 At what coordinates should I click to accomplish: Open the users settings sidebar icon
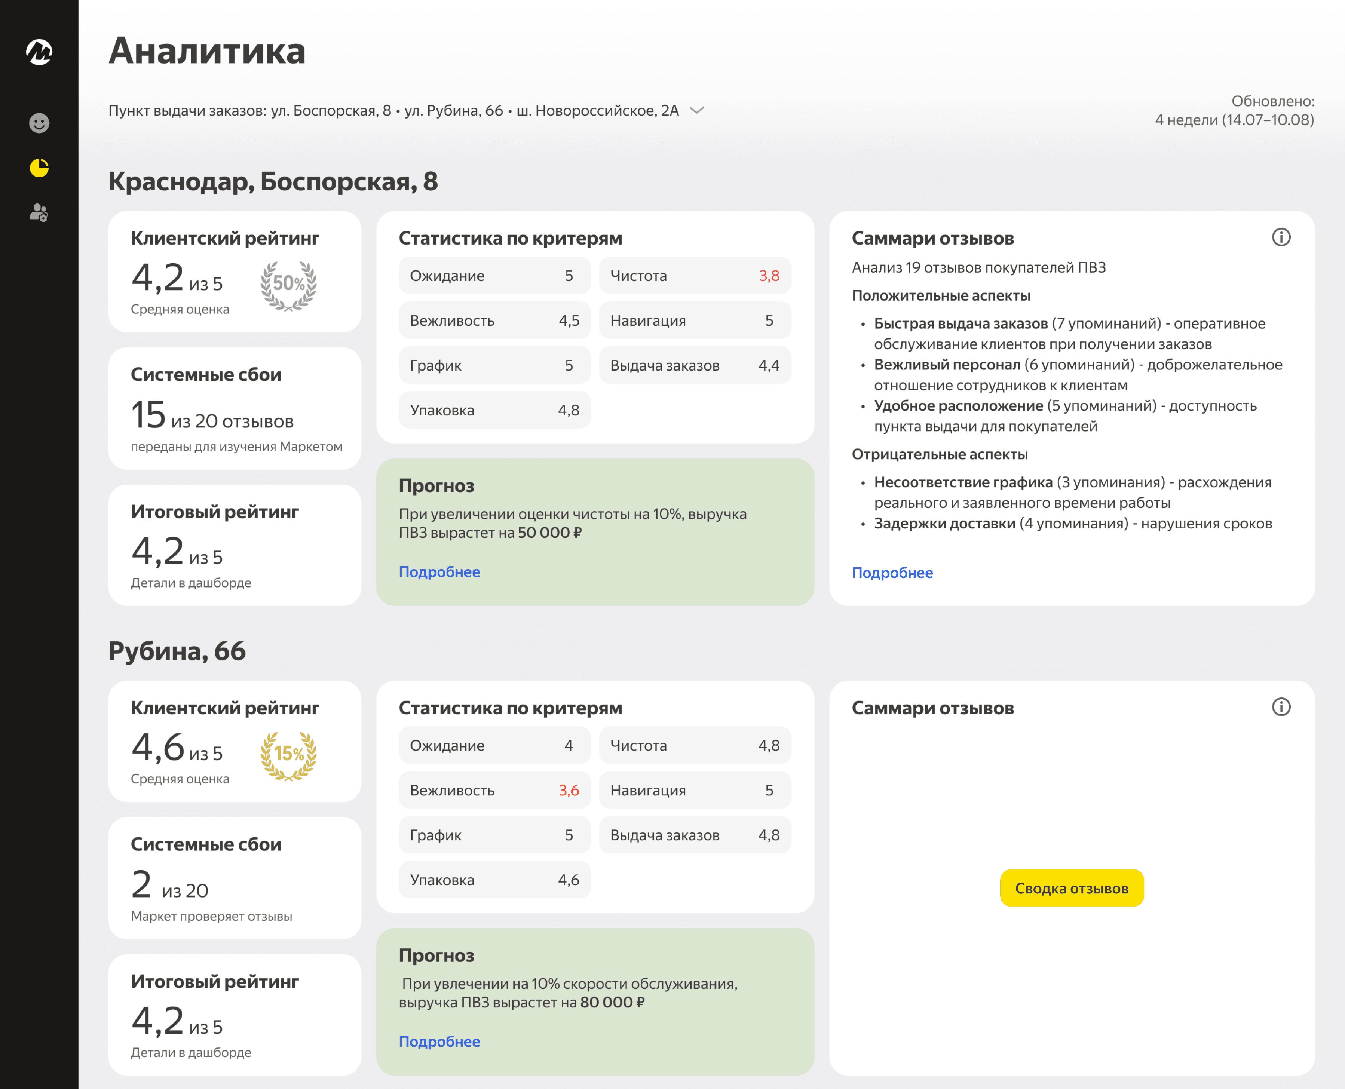coord(39,213)
